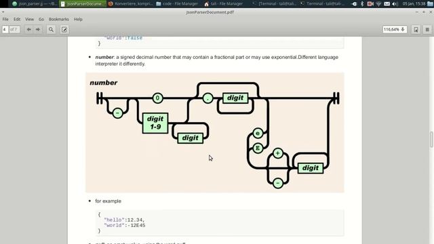The image size is (434, 244).
Task: Click the bookmark button beside the zoom box
Action: pos(416,29)
